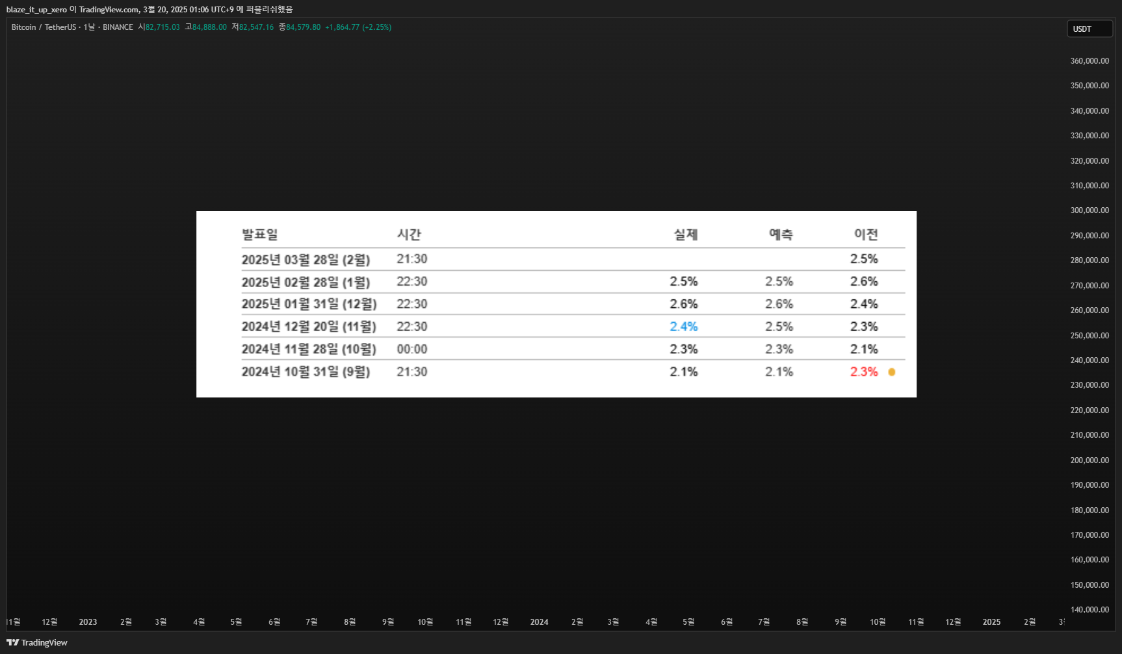Screen dimensions: 1122x654
Task: Click the 시간 column header
Action: [409, 234]
